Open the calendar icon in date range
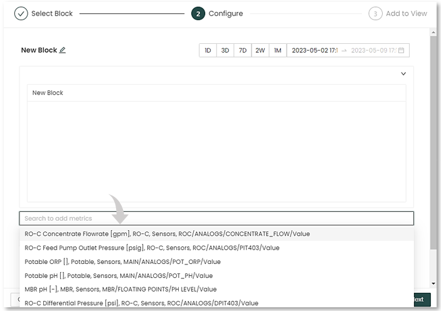The image size is (441, 311). click(x=401, y=50)
